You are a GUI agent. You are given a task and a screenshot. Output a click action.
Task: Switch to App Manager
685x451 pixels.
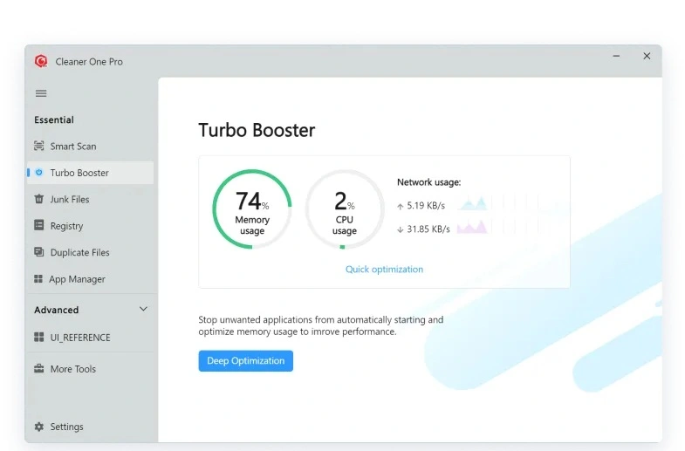(91, 279)
